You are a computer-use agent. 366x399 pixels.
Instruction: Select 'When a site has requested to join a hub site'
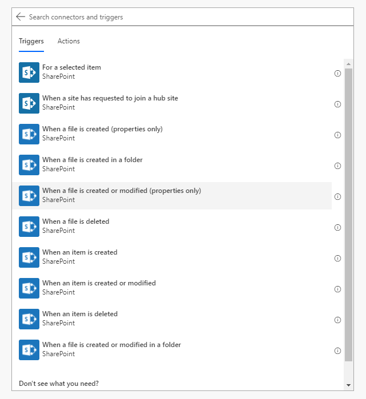pos(172,103)
